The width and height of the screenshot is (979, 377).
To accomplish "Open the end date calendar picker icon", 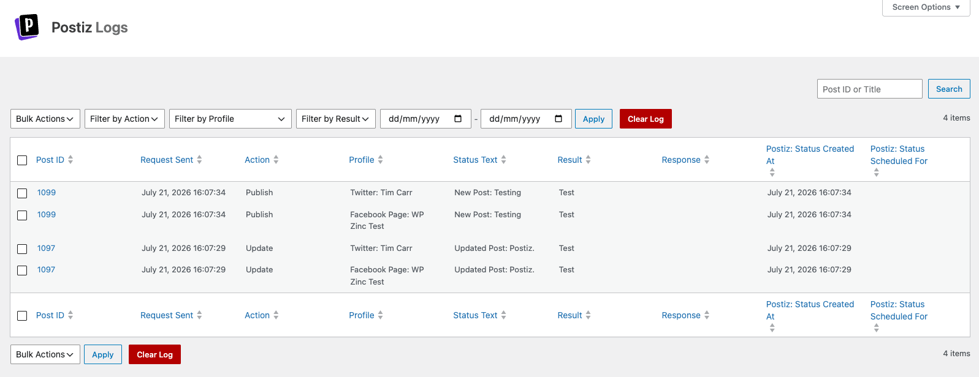I will coord(558,119).
